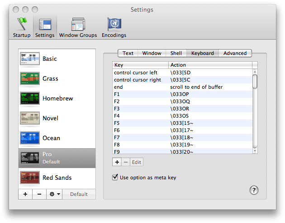Open the Window Groups pane
The image size is (285, 223).
coord(78,27)
